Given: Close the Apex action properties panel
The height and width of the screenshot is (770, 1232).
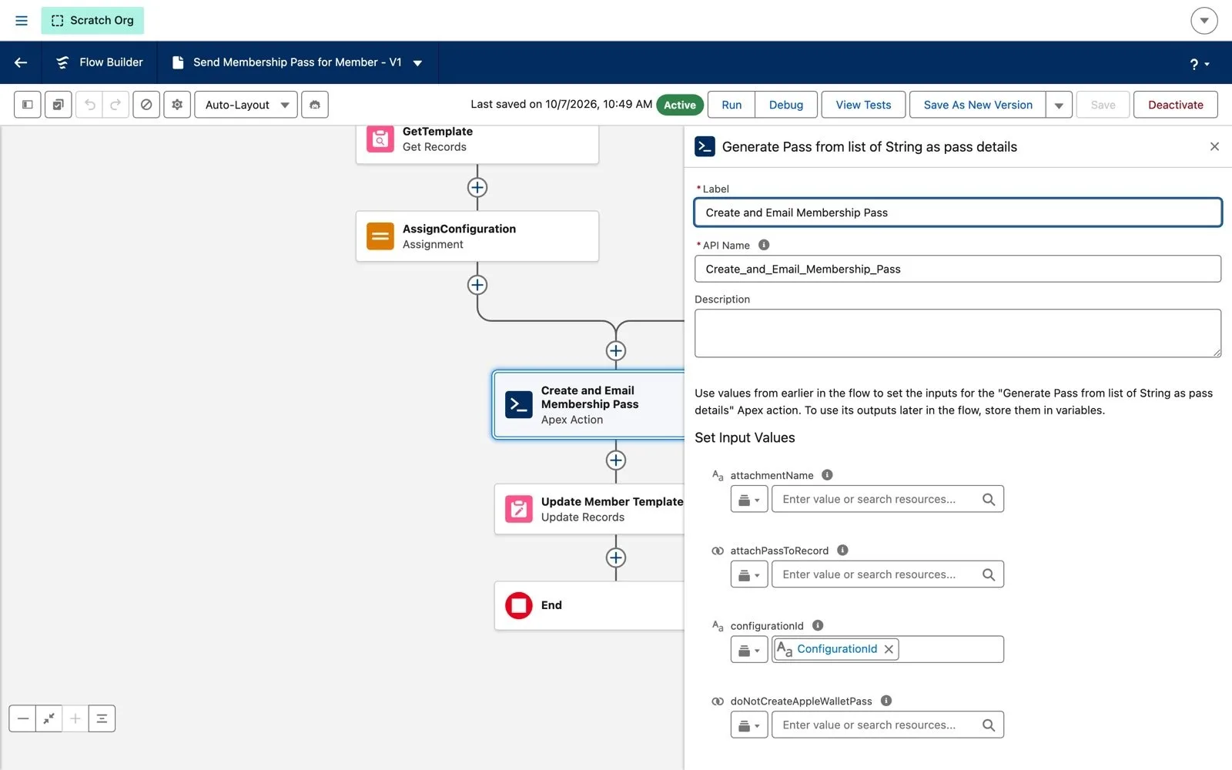Looking at the screenshot, I should [1214, 146].
